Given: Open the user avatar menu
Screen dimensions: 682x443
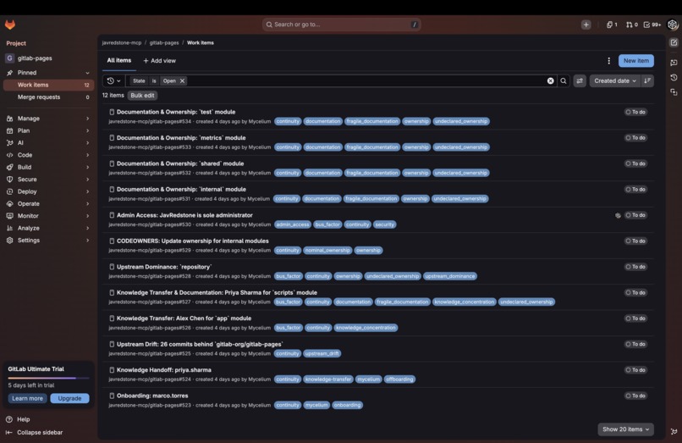Looking at the screenshot, I should [x=673, y=25].
